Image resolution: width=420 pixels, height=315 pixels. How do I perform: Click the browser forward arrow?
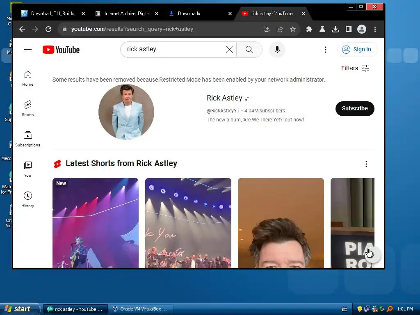[x=35, y=29]
